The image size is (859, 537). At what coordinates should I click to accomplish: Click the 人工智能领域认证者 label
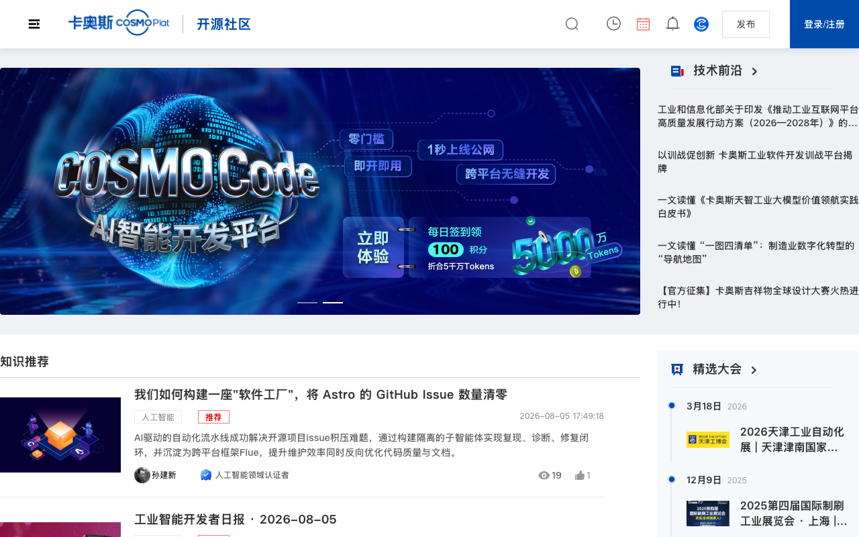252,475
